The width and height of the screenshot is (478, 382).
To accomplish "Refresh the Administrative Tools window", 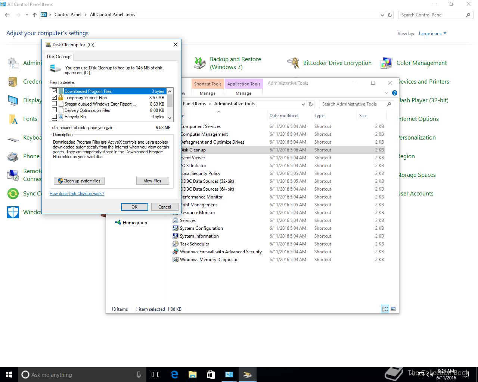I will point(311,104).
